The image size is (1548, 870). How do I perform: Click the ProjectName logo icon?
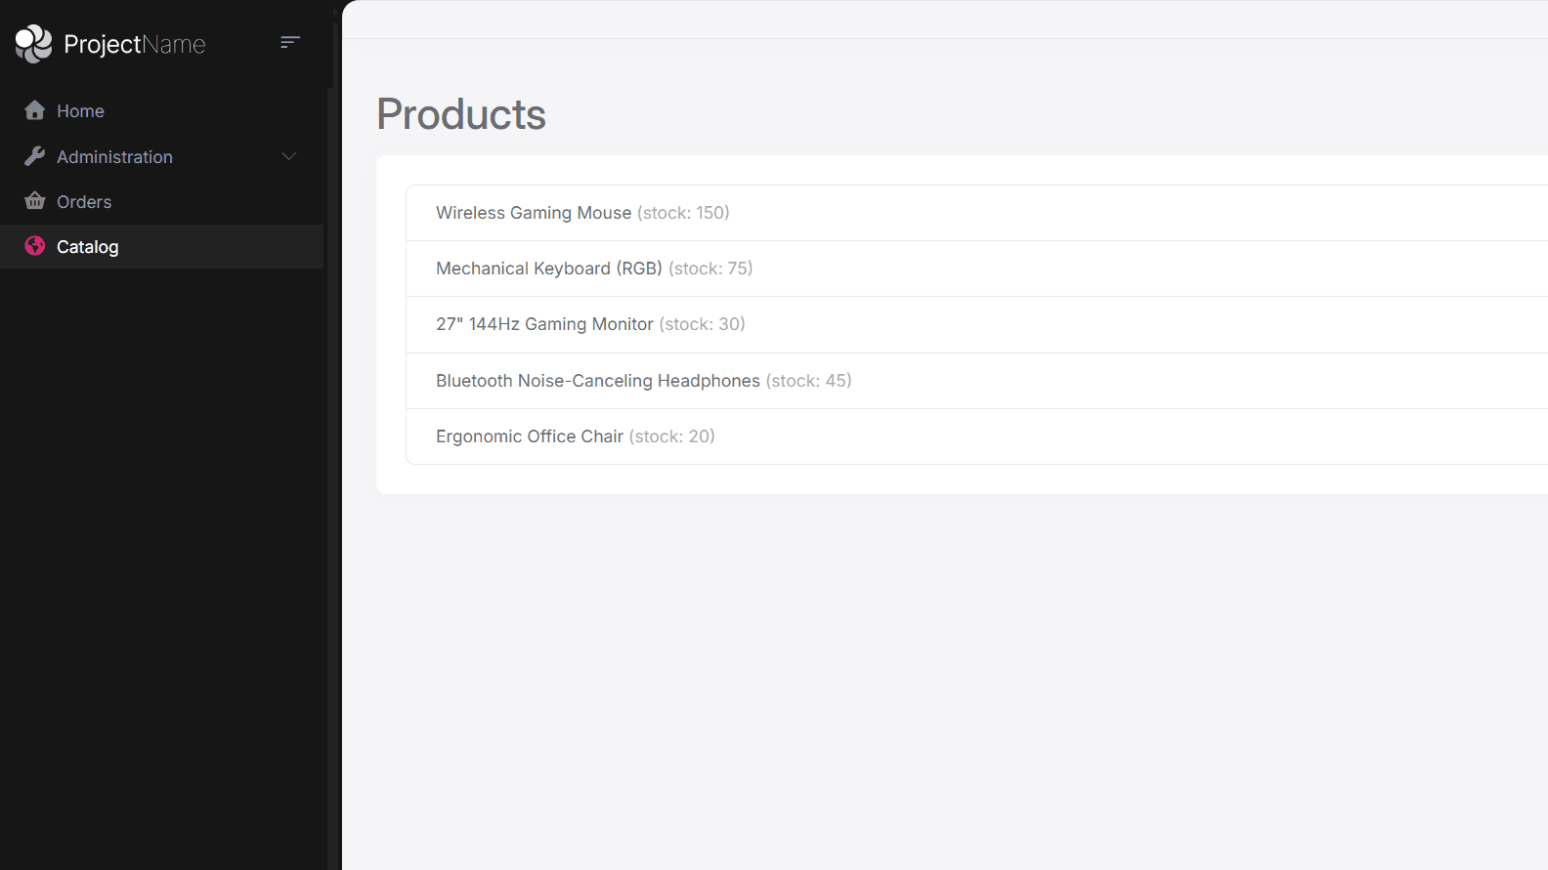[x=33, y=44]
